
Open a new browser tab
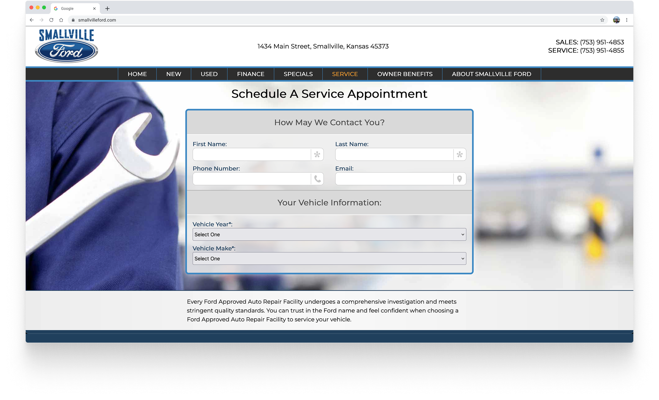(x=107, y=9)
